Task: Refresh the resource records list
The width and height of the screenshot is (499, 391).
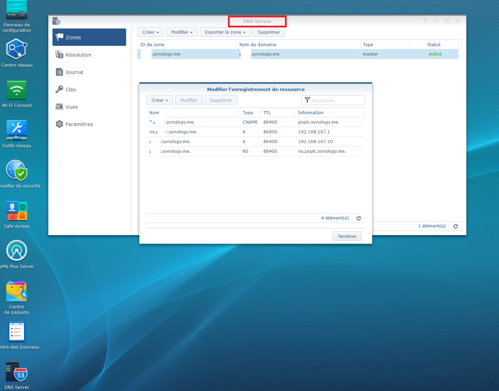Action: pos(358,218)
